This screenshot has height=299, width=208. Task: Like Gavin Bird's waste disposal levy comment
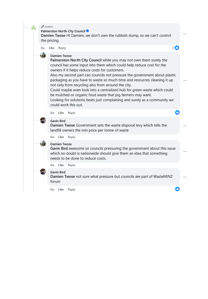61,137
